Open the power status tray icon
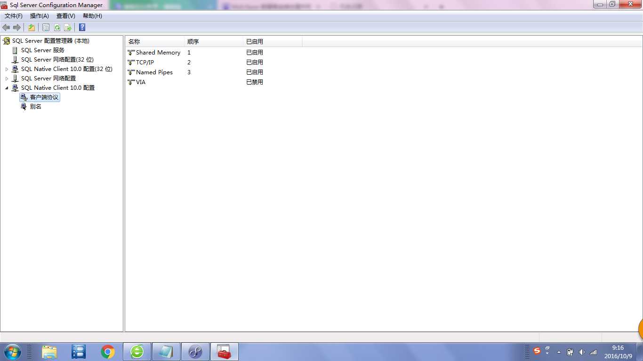 coord(570,352)
